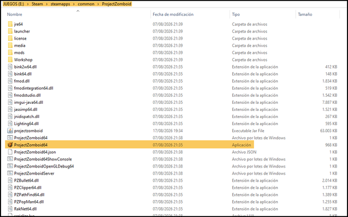Click the jassimp64.dll file icon
348x217 pixels.
10,109
